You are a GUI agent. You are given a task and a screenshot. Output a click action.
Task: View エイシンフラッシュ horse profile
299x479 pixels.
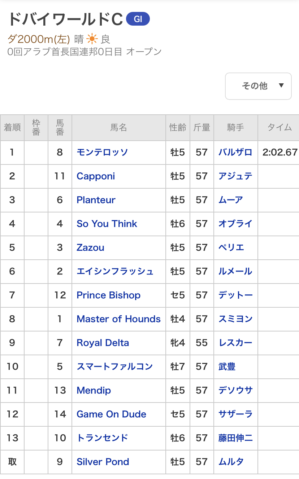[115, 271]
